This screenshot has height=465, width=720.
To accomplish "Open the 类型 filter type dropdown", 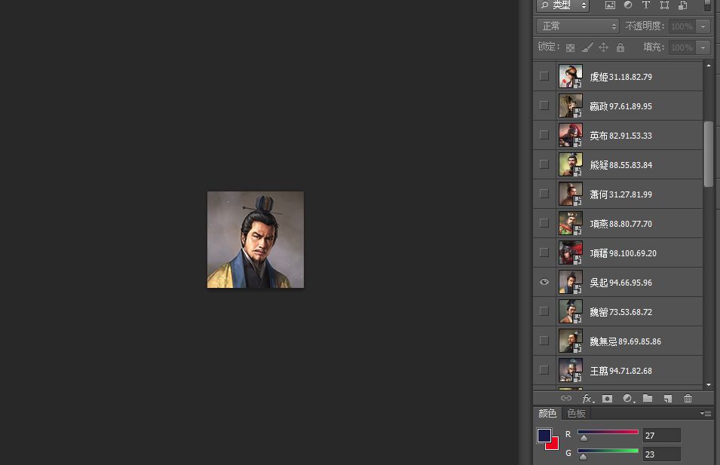I will point(562,5).
